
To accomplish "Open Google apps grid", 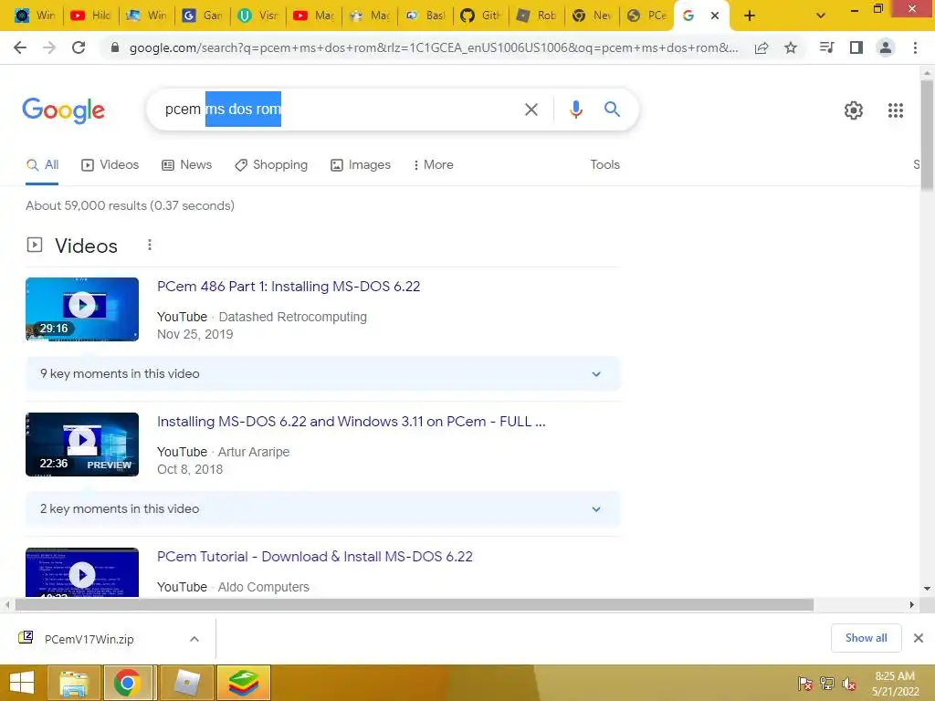I will (x=896, y=110).
